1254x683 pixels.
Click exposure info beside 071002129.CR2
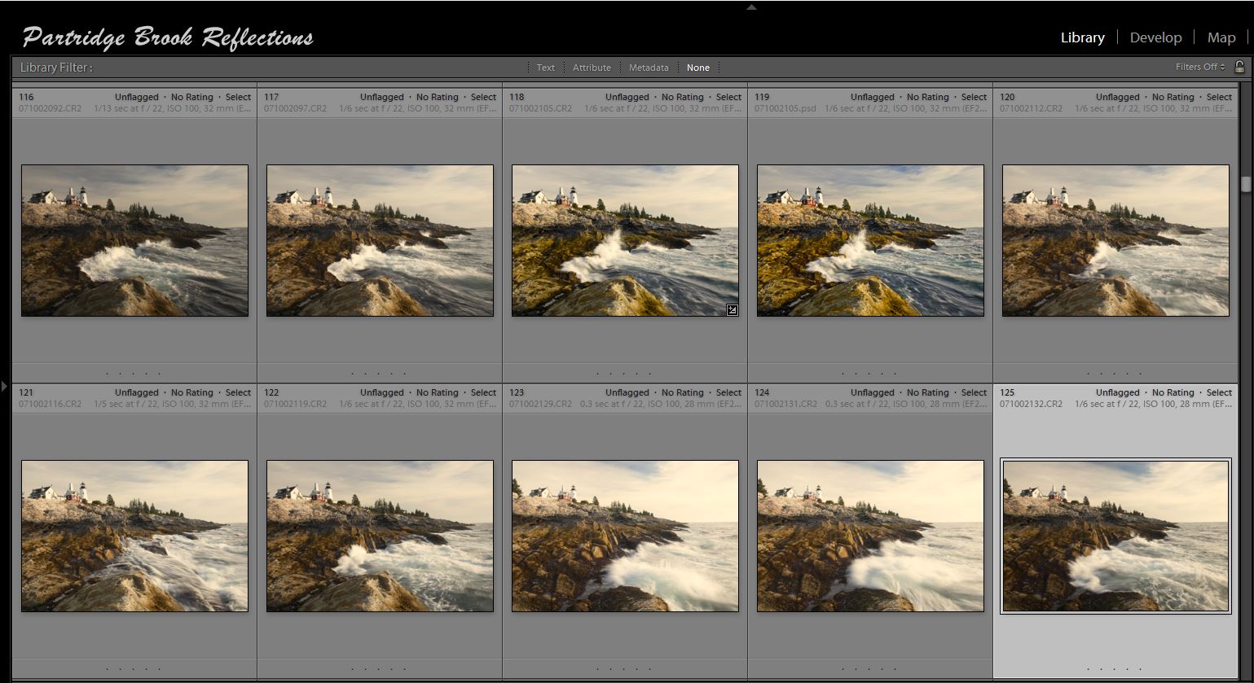[661, 404]
